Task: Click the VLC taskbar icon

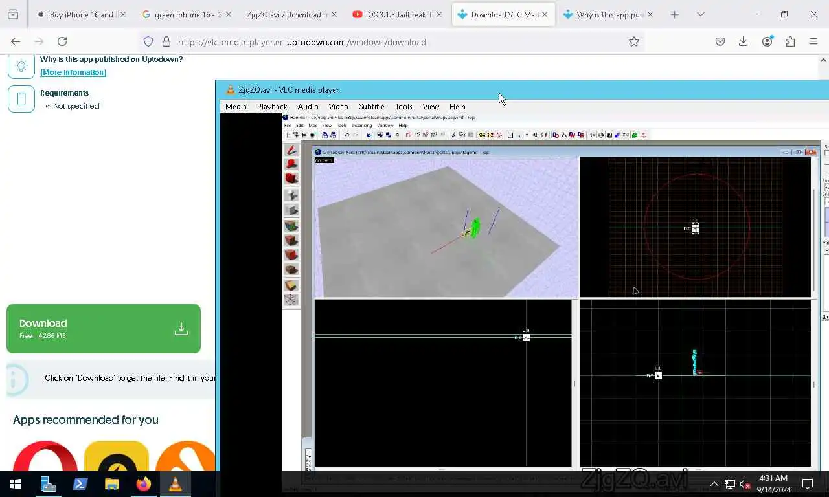Action: 175,483
